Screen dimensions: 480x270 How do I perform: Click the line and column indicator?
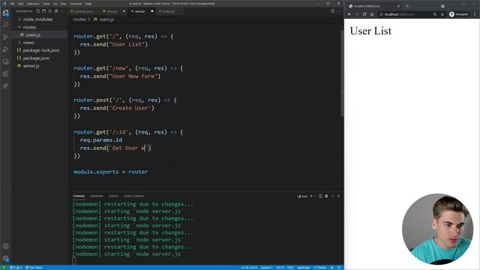click(249, 267)
